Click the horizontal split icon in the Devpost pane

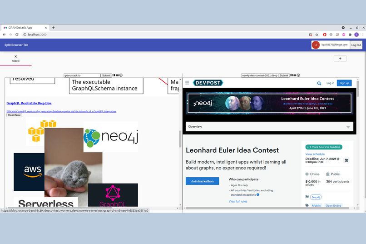tap(295, 75)
